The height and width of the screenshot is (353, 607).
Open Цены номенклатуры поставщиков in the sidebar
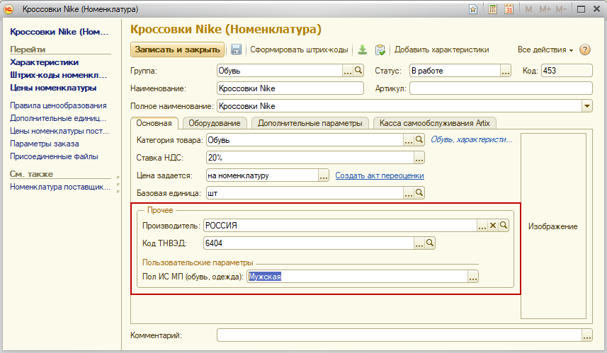[59, 131]
